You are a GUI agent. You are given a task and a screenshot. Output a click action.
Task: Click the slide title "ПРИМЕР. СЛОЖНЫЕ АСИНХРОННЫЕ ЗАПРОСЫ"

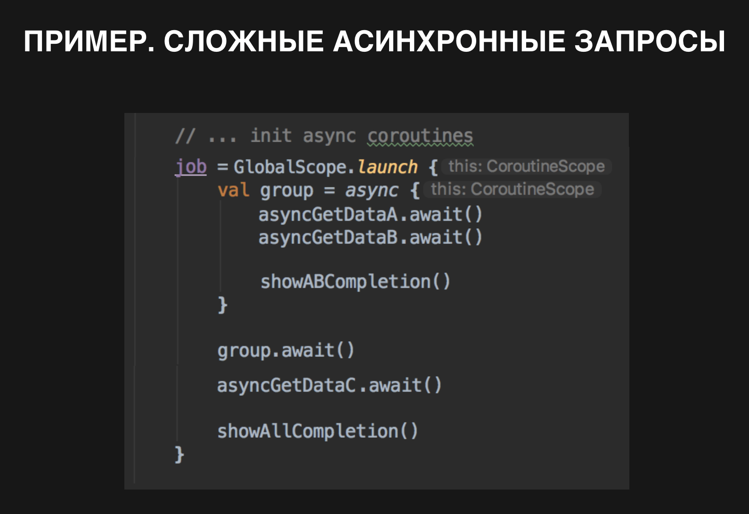tap(374, 41)
